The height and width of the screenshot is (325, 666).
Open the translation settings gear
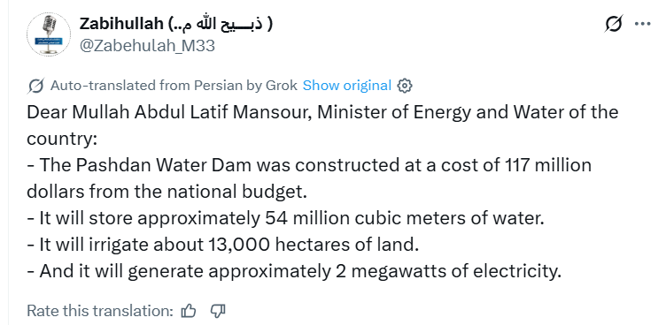405,86
